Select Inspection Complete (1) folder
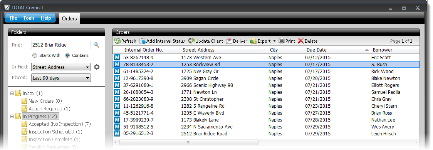Image resolution: width=433 pixels, height=150 pixels. [54, 140]
